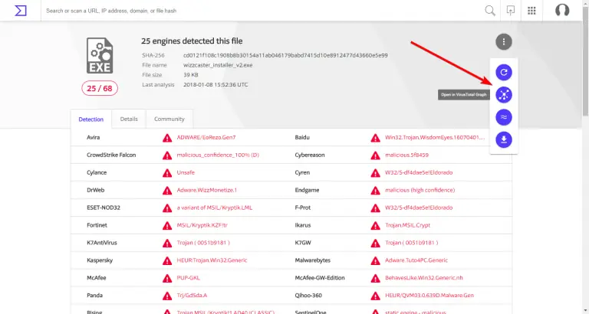Click the DrWeb engine name
The height and width of the screenshot is (314, 589).
[95, 190]
